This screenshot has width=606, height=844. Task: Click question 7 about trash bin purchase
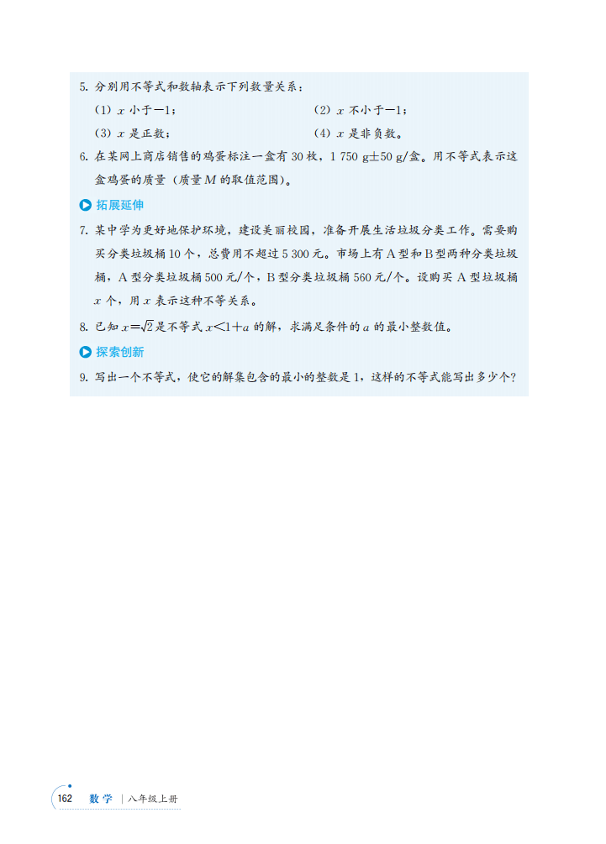(x=298, y=265)
